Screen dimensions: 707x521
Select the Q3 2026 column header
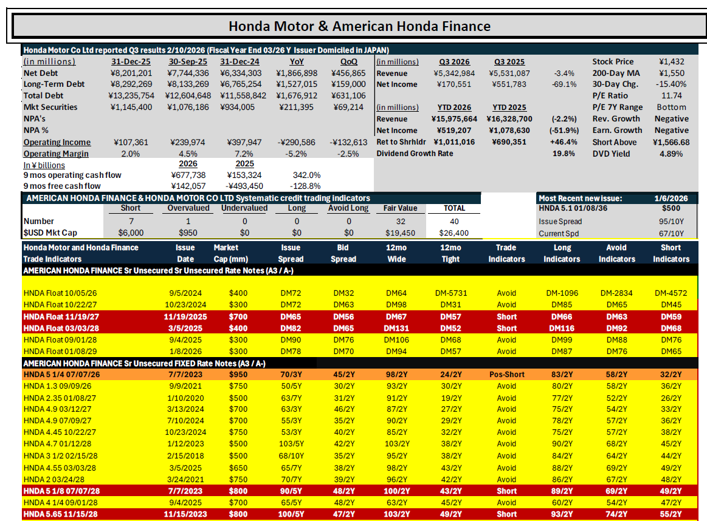pyautogui.click(x=454, y=62)
